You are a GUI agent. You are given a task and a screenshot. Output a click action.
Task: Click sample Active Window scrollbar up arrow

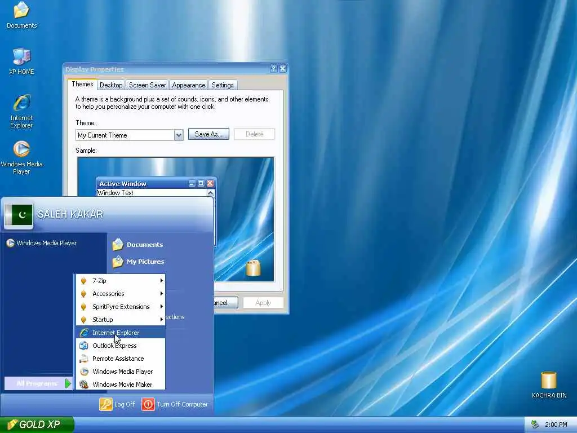(x=211, y=193)
